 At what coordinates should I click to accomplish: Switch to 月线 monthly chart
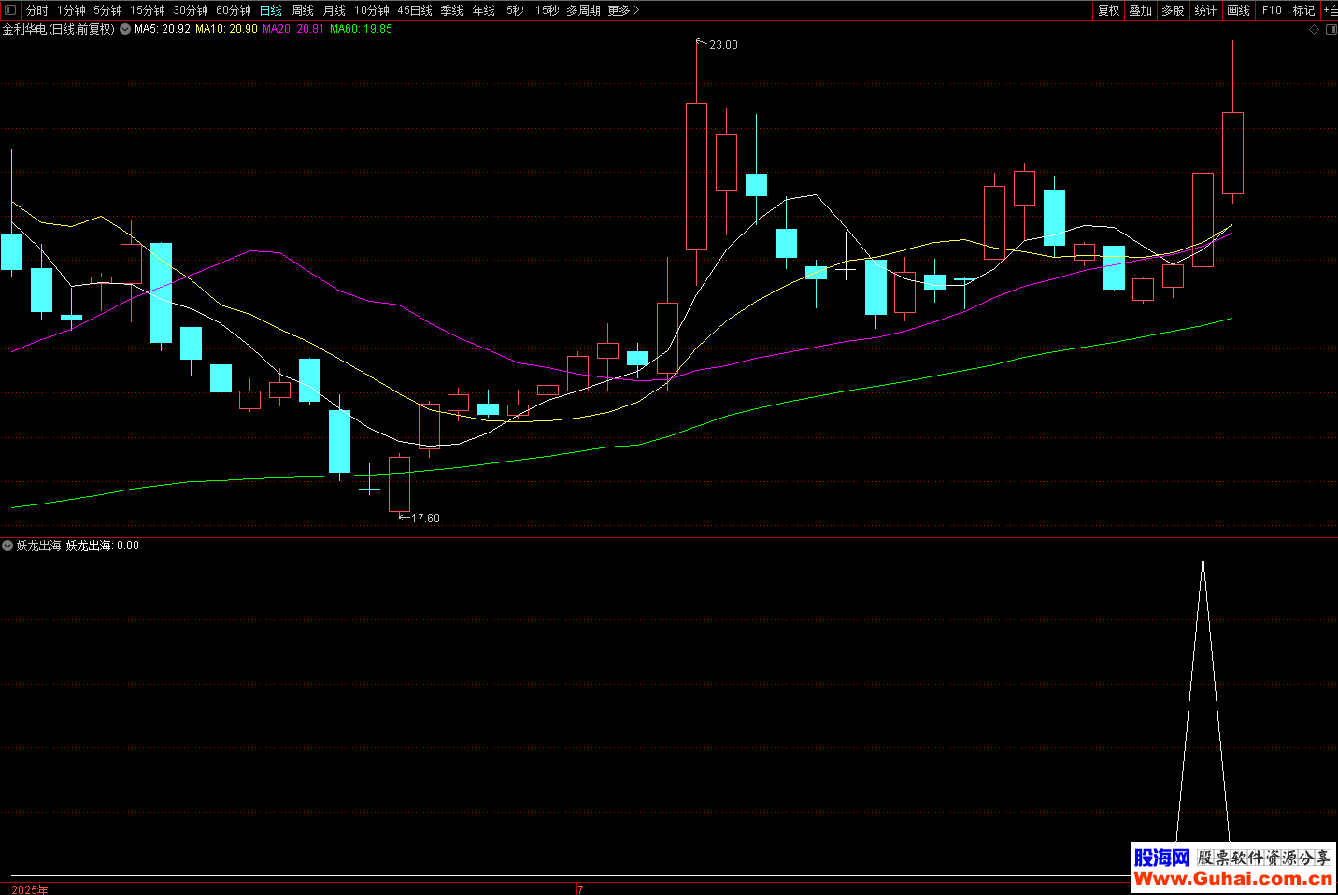point(334,10)
